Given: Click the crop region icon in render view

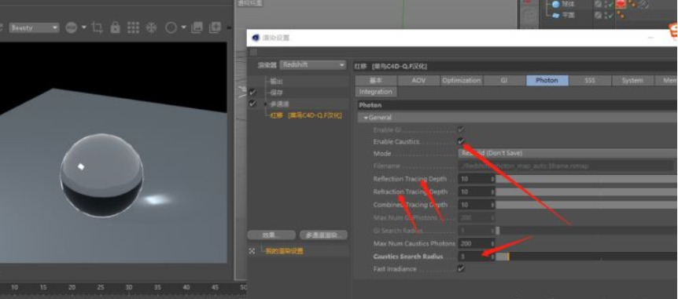Looking at the screenshot, I should pos(98,28).
